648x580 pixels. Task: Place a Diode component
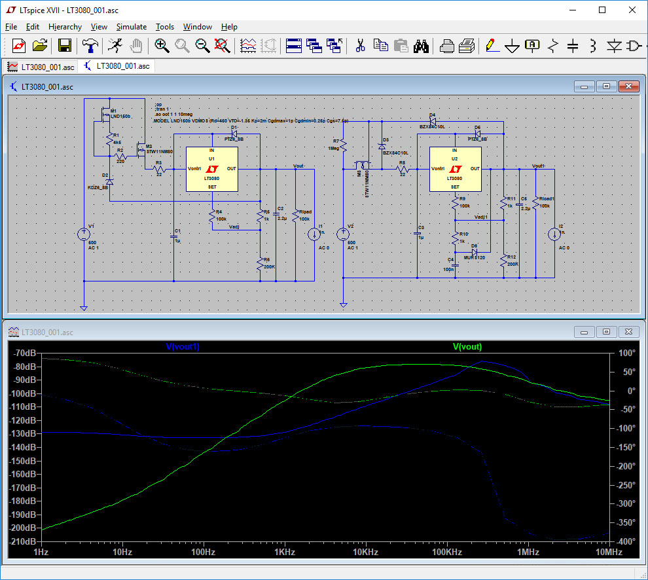614,45
